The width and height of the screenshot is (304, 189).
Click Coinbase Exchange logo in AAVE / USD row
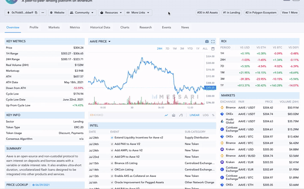[222, 129]
